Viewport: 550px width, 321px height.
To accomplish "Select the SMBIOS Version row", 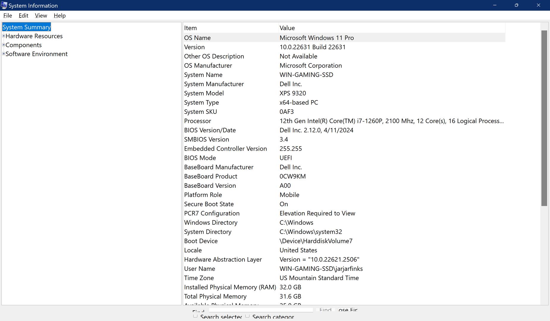I will coord(344,139).
